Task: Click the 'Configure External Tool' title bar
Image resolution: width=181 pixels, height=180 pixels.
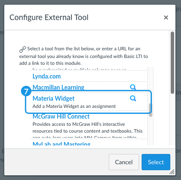Action: (x=90, y=17)
